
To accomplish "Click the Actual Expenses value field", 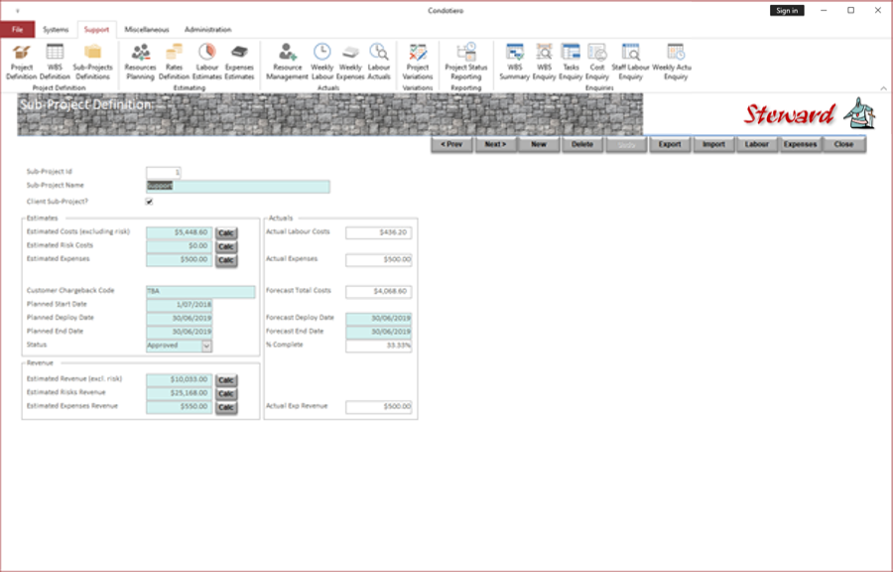I will pyautogui.click(x=379, y=260).
